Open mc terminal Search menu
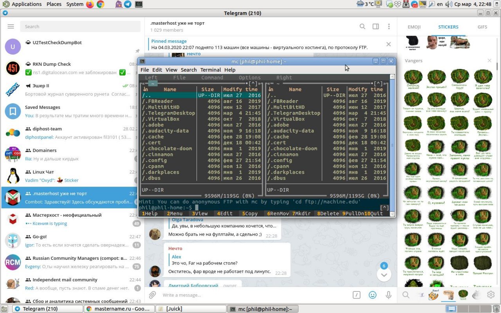The width and height of the screenshot is (501, 313). (x=189, y=70)
